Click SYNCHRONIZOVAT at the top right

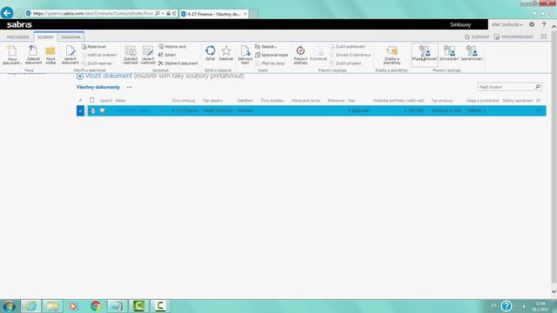[x=513, y=37]
